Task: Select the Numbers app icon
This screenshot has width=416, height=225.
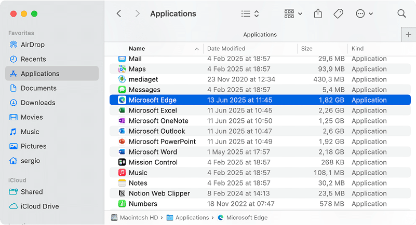Action: tap(122, 204)
